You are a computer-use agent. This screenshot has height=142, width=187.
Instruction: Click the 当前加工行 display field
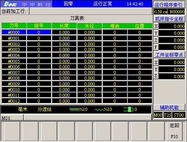click(x=91, y=11)
